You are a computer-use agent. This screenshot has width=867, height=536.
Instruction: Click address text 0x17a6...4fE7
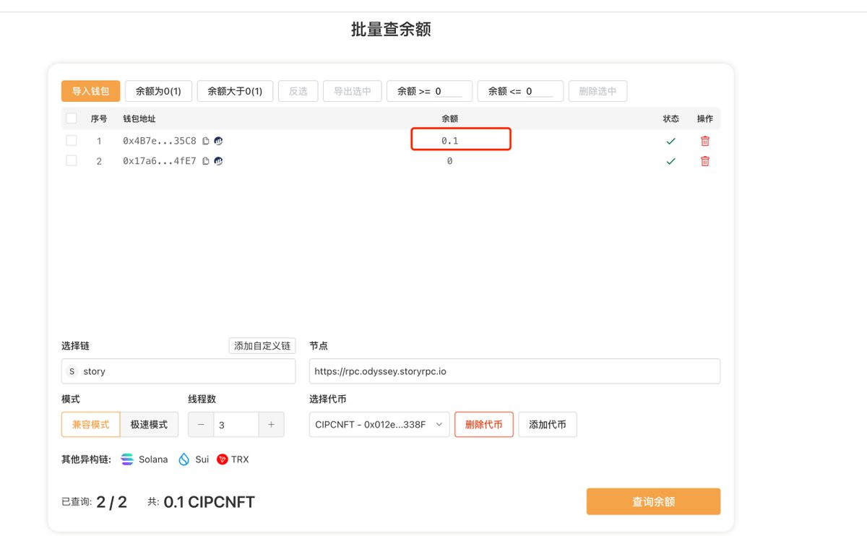tap(160, 161)
